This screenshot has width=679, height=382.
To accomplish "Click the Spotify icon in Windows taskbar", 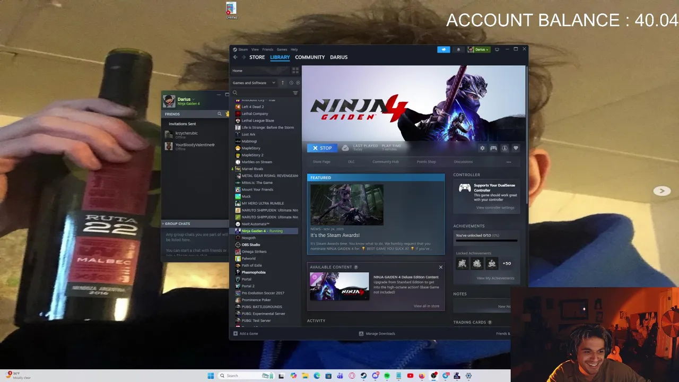I will click(387, 376).
